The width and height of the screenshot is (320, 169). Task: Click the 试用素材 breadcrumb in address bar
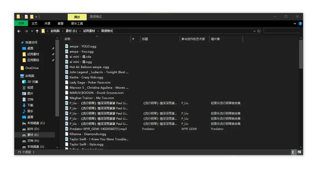pyautogui.click(x=89, y=31)
